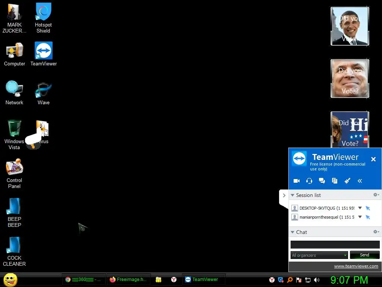Image resolution: width=382 pixels, height=287 pixels.
Task: Click the headset audio icon in TeamViewer
Action: (309, 181)
